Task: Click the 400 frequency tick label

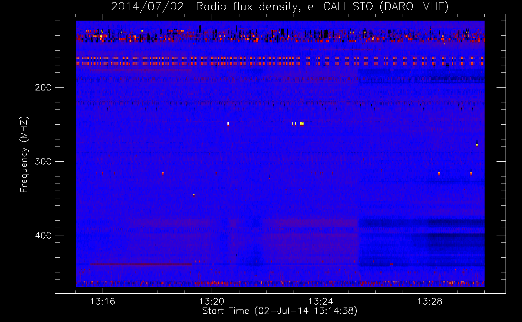Action: 43,235
